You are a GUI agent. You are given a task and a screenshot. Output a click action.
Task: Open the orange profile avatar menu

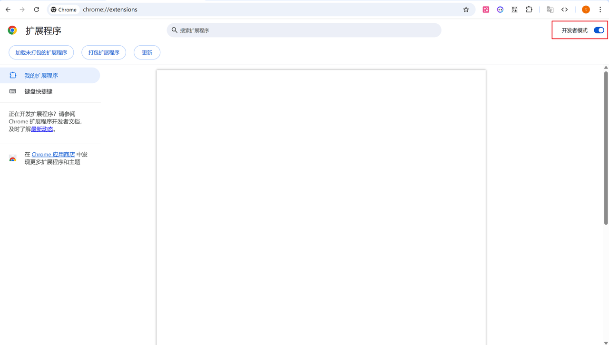pyautogui.click(x=586, y=10)
